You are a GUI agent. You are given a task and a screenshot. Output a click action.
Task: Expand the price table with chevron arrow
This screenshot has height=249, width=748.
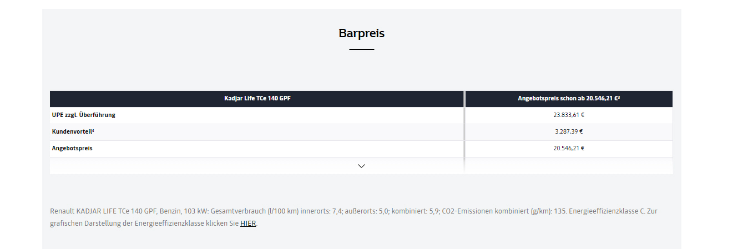point(361,166)
